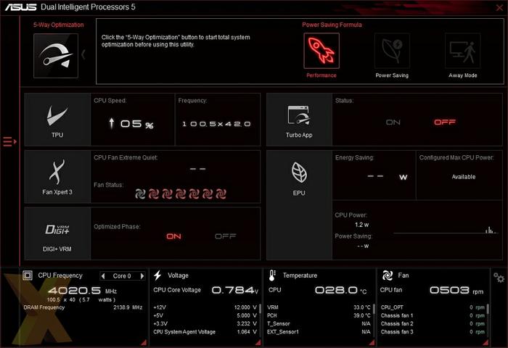This screenshot has height=348, width=508.
Task: Start 5-Way Optimization via the speedometer icon
Action: tap(56, 56)
